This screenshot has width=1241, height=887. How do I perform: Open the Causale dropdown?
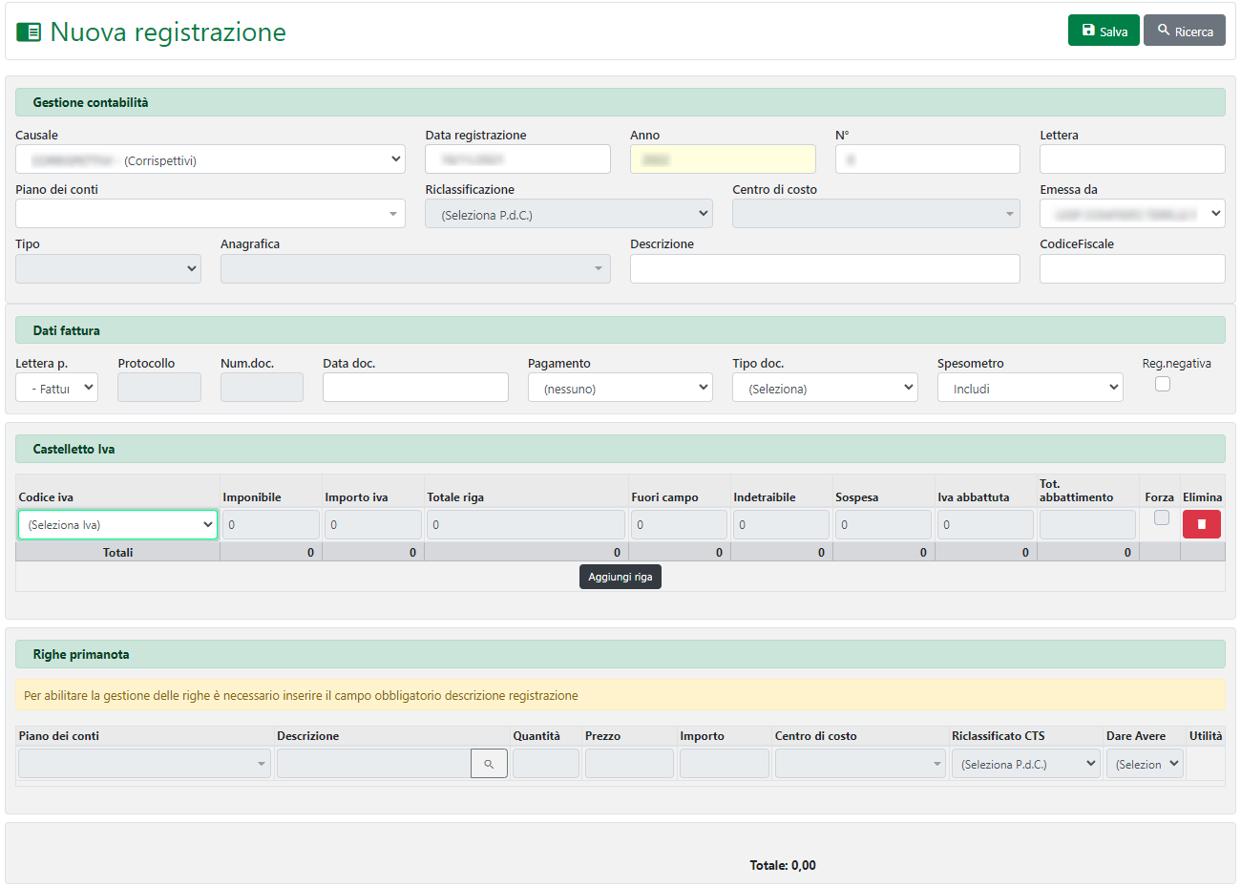[210, 159]
